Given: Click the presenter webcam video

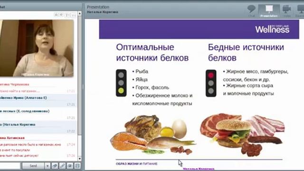Looking at the screenshot, I should tap(37, 48).
